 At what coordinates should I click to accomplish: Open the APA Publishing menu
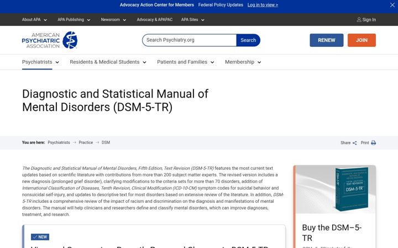71,19
